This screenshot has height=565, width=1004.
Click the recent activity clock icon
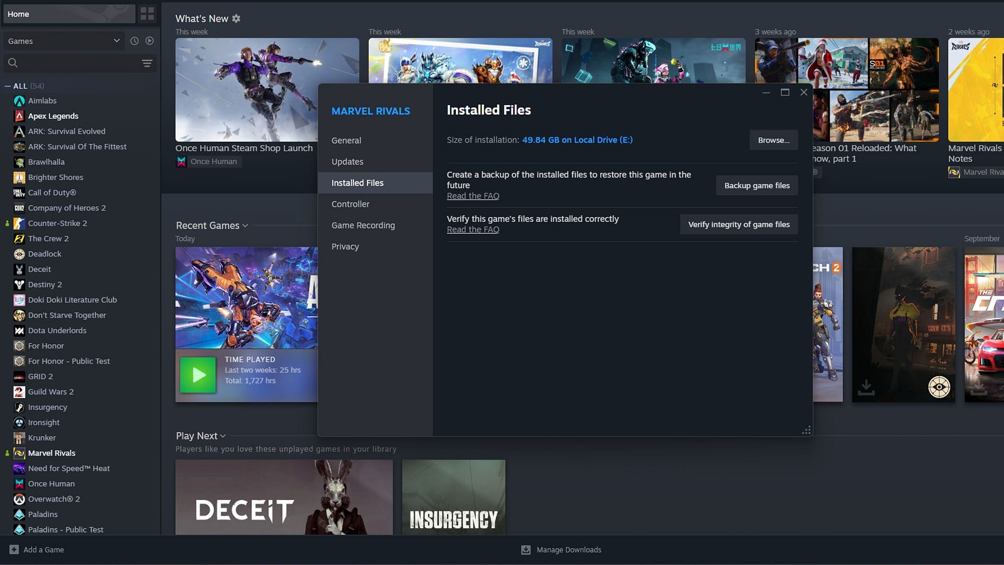click(134, 41)
